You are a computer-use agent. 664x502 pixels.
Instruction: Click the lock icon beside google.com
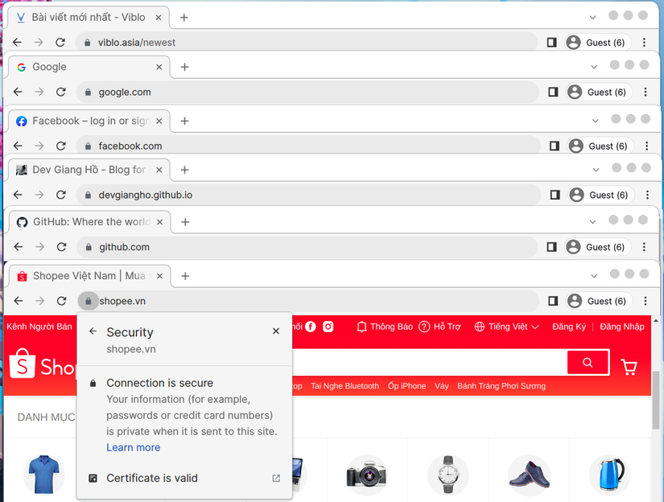tap(87, 92)
